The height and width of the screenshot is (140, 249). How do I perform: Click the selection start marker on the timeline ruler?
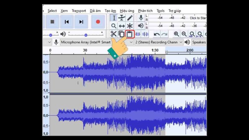pos(166,52)
